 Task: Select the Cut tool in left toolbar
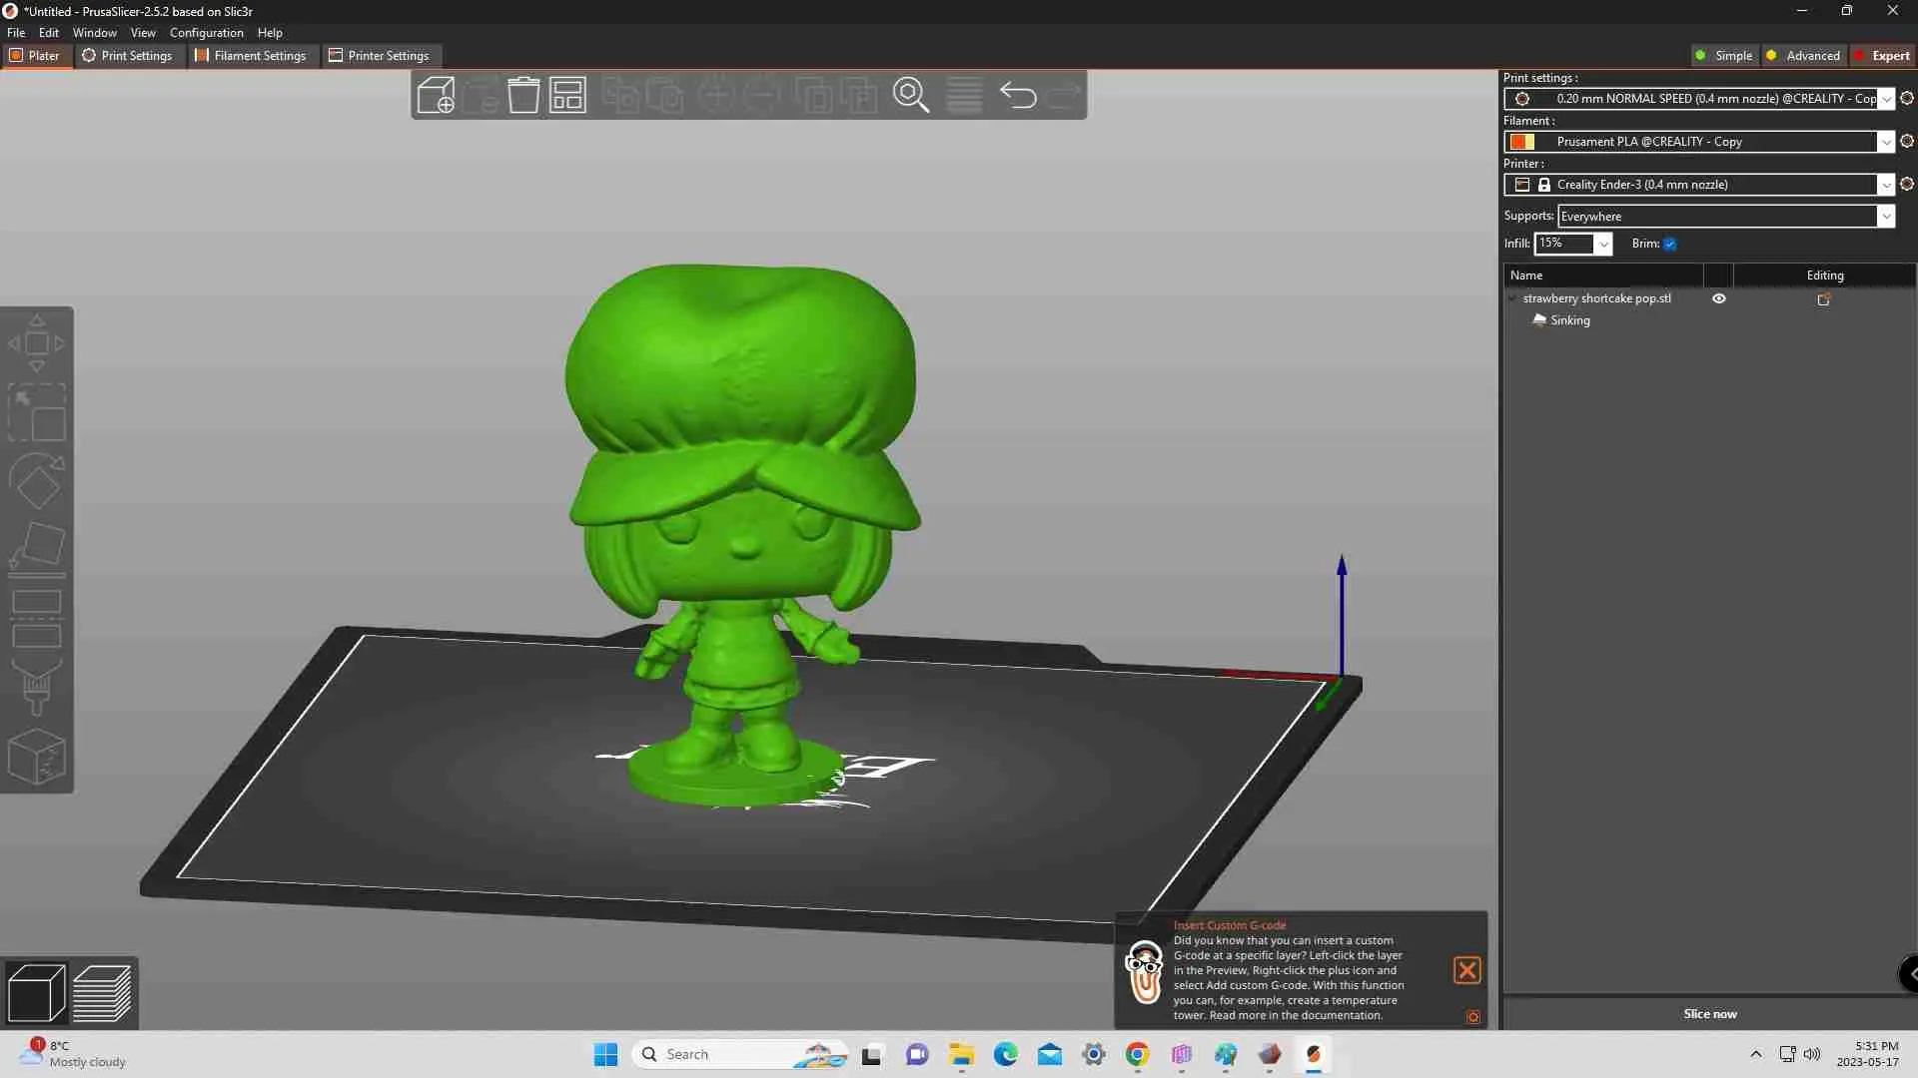tap(37, 619)
